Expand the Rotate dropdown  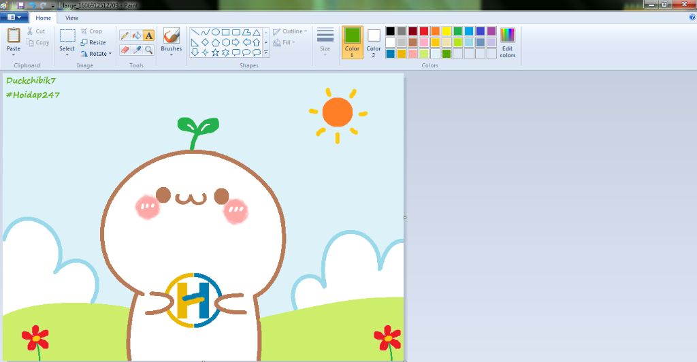110,54
